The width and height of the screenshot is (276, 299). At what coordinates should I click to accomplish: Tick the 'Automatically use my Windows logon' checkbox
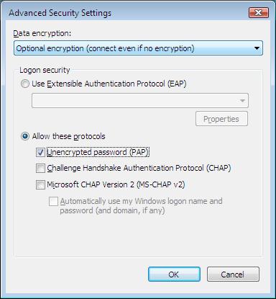pos(53,202)
